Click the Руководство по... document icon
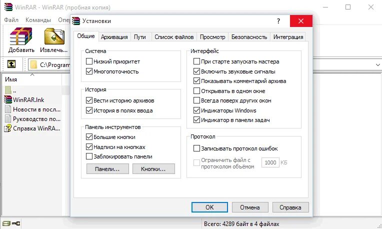The height and width of the screenshot is (229, 382). [8, 118]
